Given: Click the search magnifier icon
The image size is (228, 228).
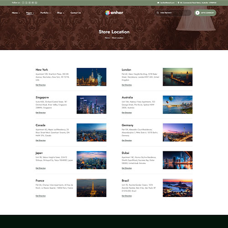Looking at the screenshot, I should [x=158, y=13].
